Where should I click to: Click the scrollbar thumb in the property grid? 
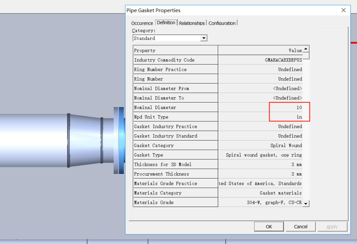click(306, 56)
